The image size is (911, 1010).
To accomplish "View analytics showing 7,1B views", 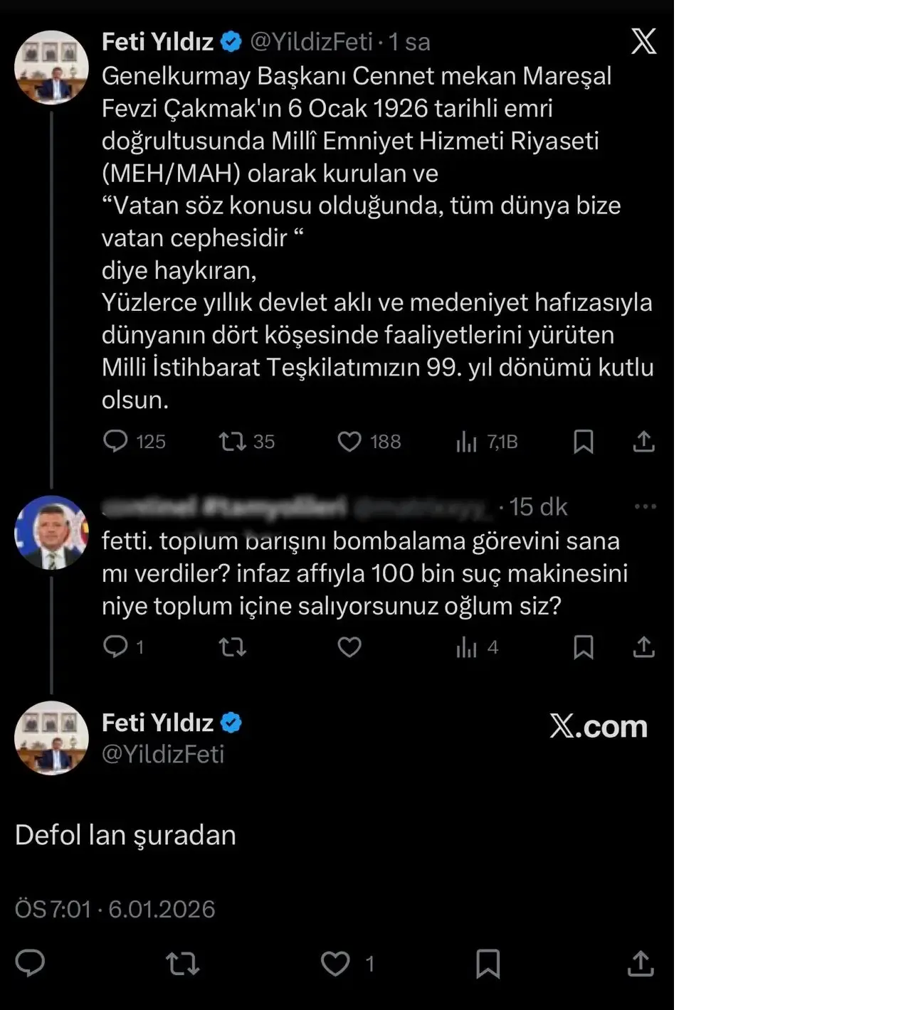I will 468,442.
